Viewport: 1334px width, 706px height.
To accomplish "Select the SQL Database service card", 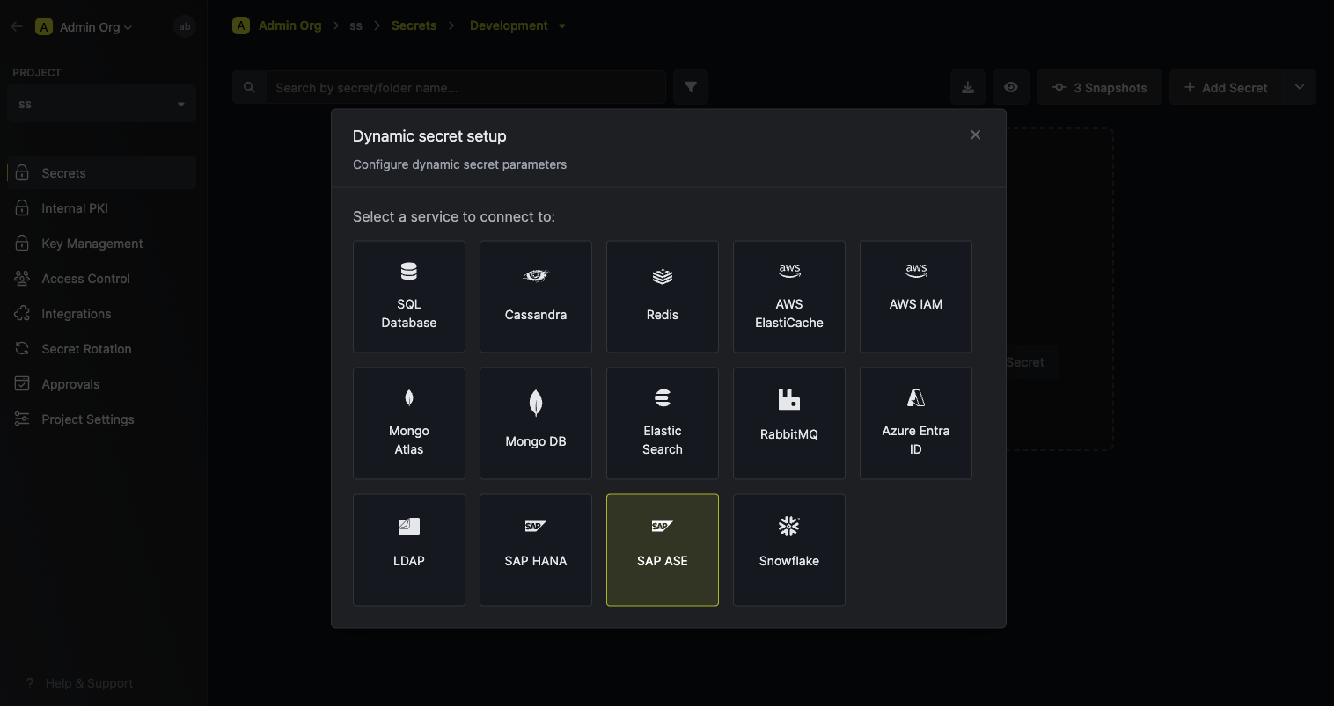I will click(409, 296).
